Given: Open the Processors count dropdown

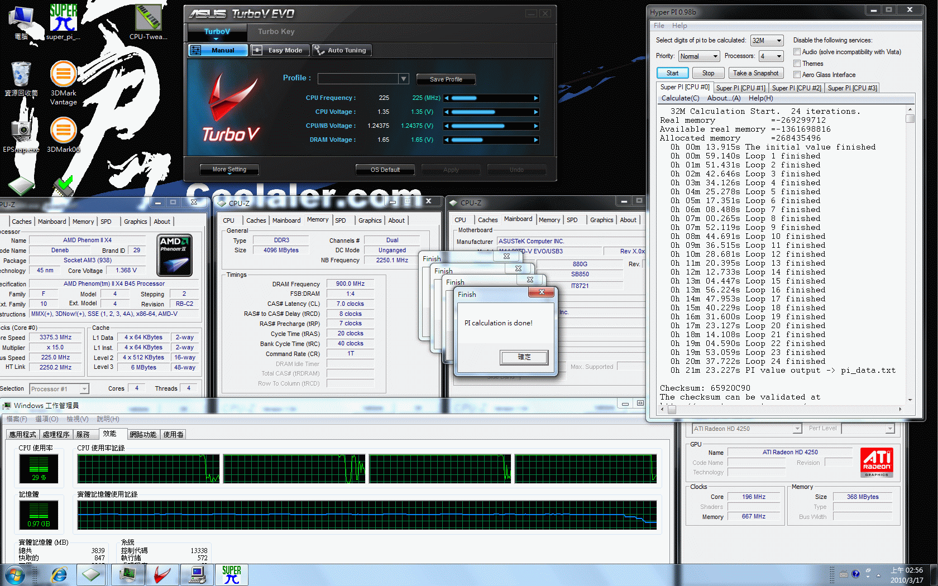Looking at the screenshot, I should [x=771, y=56].
